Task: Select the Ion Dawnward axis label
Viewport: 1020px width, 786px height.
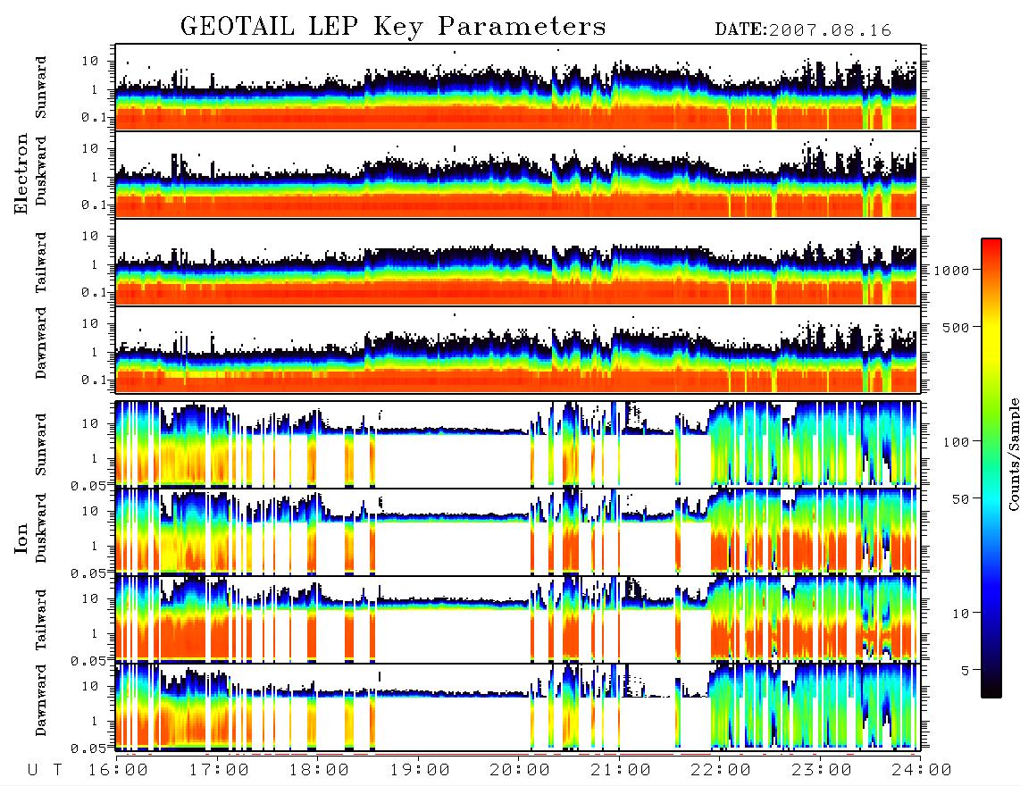Action: point(41,700)
